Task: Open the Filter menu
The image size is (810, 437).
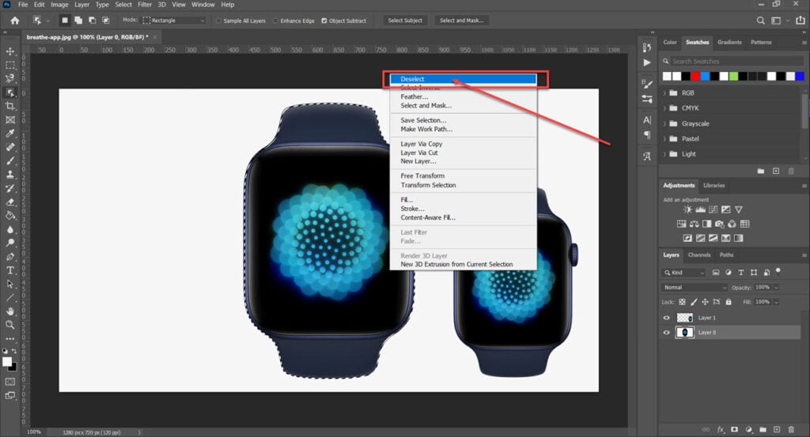Action: pos(145,5)
